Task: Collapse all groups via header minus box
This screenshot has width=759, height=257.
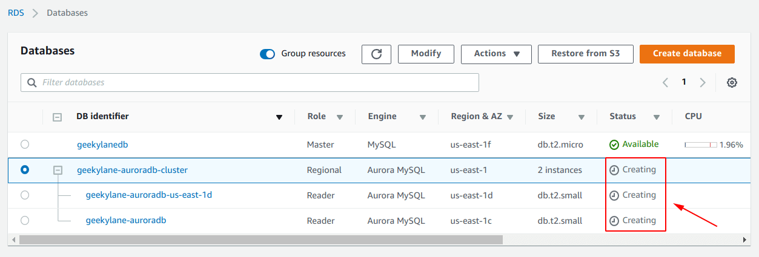Action: point(58,117)
